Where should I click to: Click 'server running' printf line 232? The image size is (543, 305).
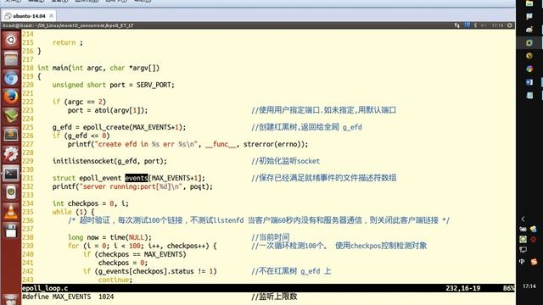pyautogui.click(x=132, y=186)
